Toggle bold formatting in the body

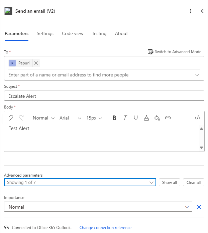114,118
